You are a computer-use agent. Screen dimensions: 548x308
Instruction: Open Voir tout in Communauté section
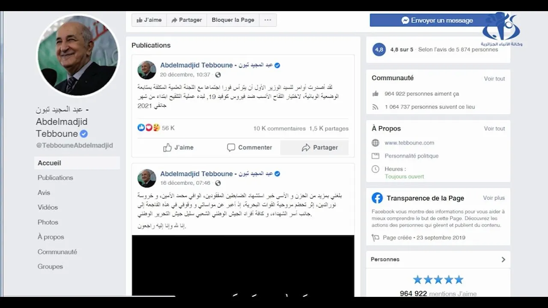point(494,79)
